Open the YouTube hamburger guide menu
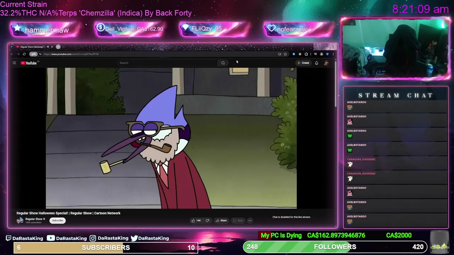Image resolution: width=454 pixels, height=255 pixels. 14,63
